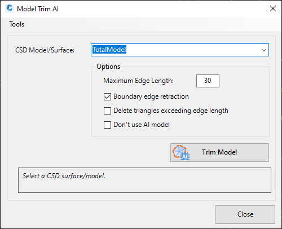
Task: Click the Close button at bottom
Action: pyautogui.click(x=245, y=214)
